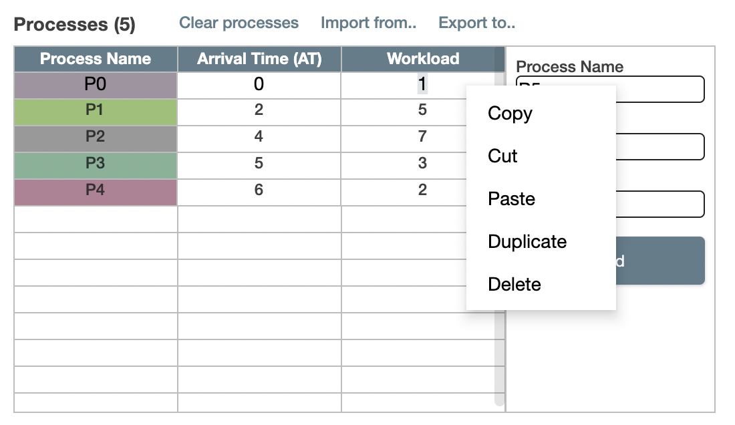
Task: Choose Paste in the context menu
Action: click(510, 198)
